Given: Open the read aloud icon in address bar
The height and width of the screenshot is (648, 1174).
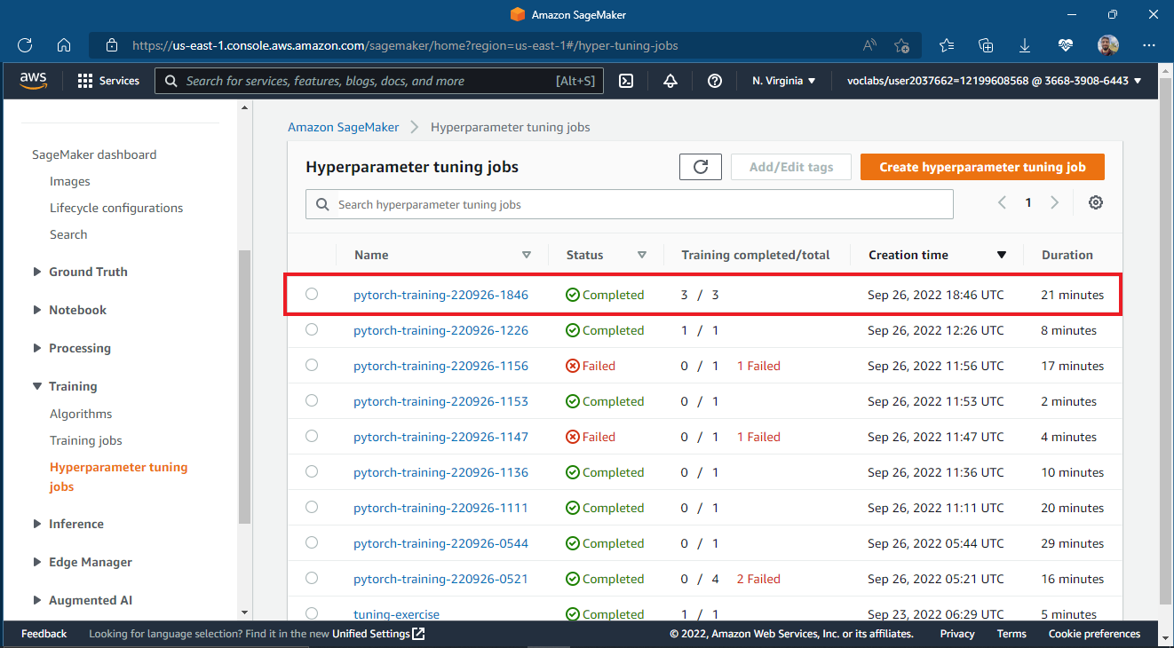Looking at the screenshot, I should coord(870,45).
